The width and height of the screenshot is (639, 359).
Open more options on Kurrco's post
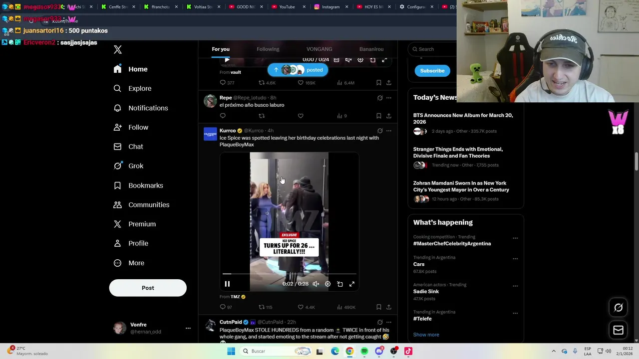[x=389, y=131]
